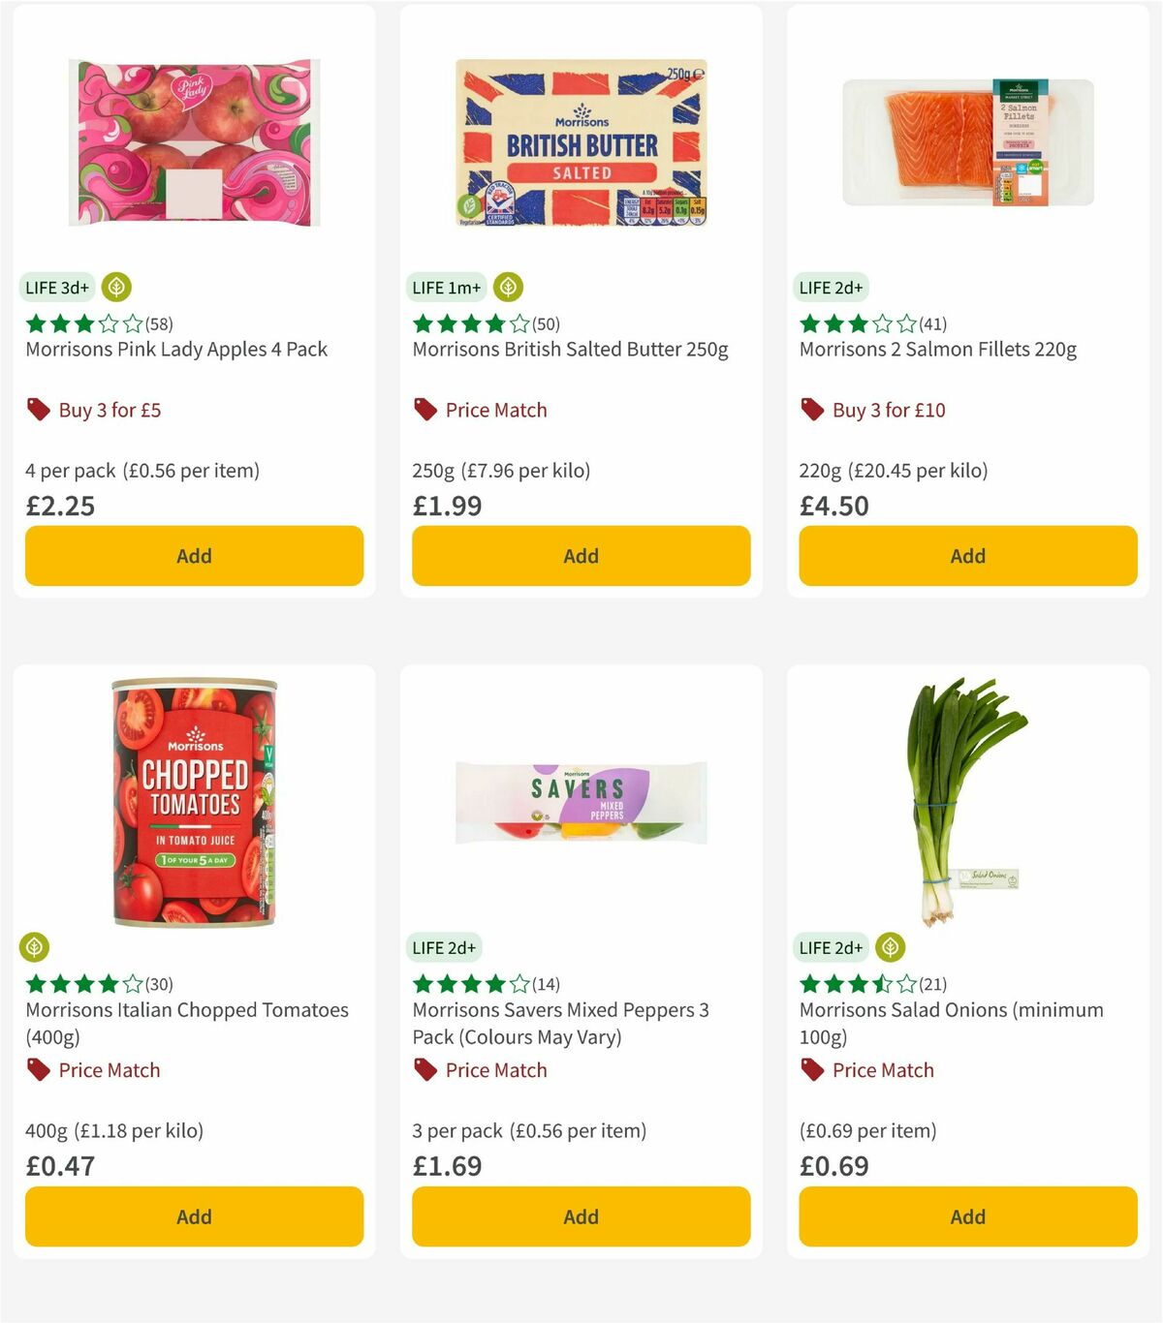Click the green sustainability icon beside Pink Lady Apples LIFE badge
Viewport: 1163px width, 1323px height.
116,288
